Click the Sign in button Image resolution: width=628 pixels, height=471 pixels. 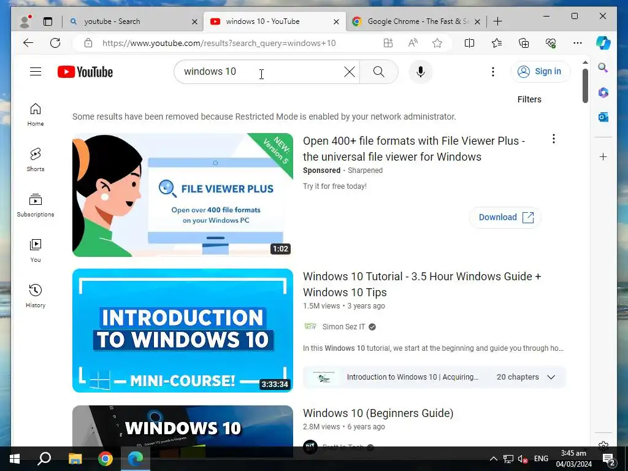(541, 72)
